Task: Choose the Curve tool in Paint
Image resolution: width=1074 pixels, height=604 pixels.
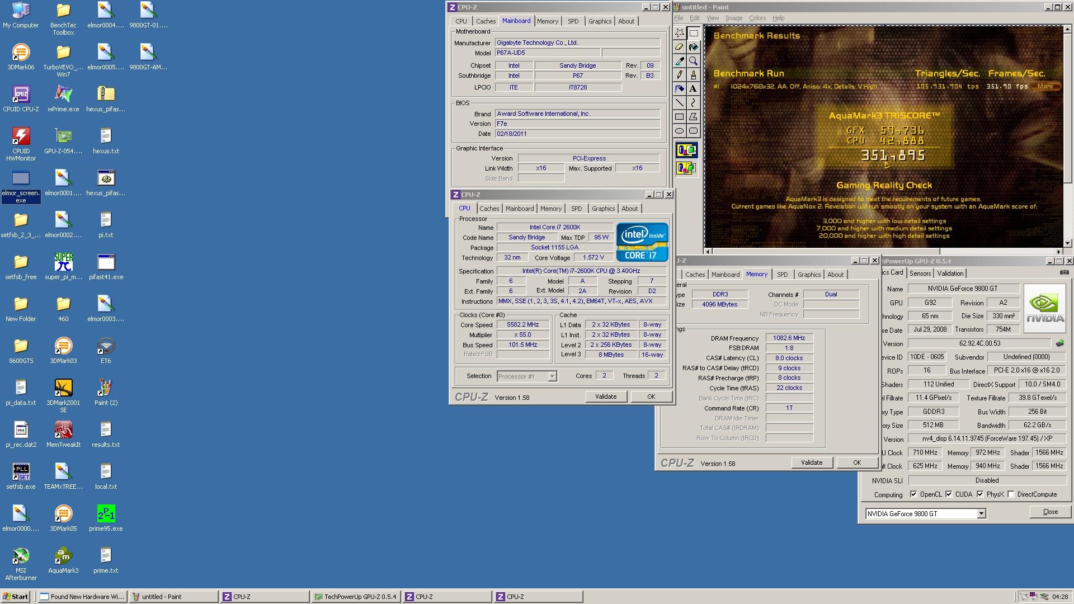Action: pos(694,103)
